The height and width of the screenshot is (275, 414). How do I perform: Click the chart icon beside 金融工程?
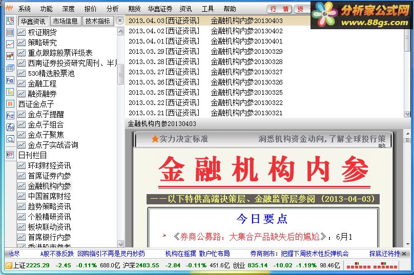click(x=22, y=83)
